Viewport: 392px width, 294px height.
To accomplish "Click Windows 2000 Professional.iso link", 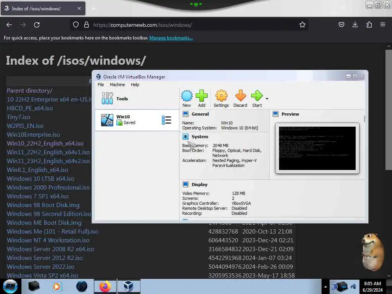I will click(48, 188).
